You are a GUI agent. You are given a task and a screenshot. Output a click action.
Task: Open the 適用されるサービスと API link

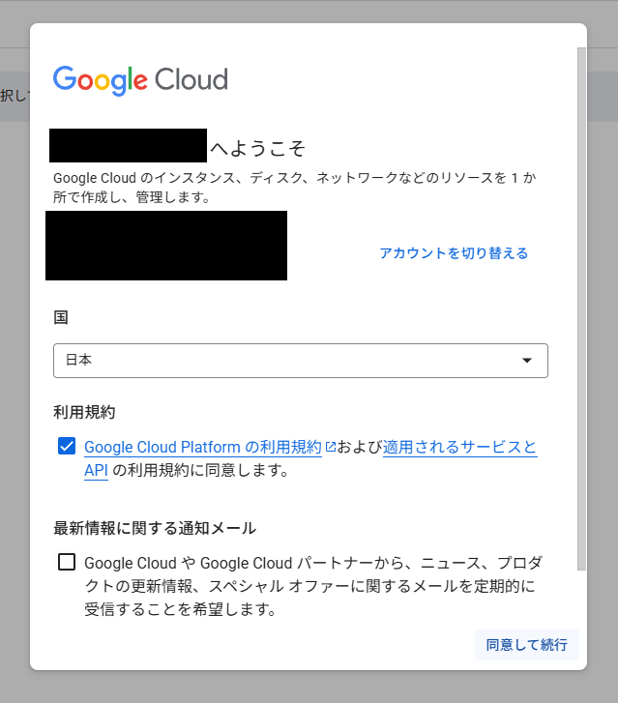tap(459, 448)
